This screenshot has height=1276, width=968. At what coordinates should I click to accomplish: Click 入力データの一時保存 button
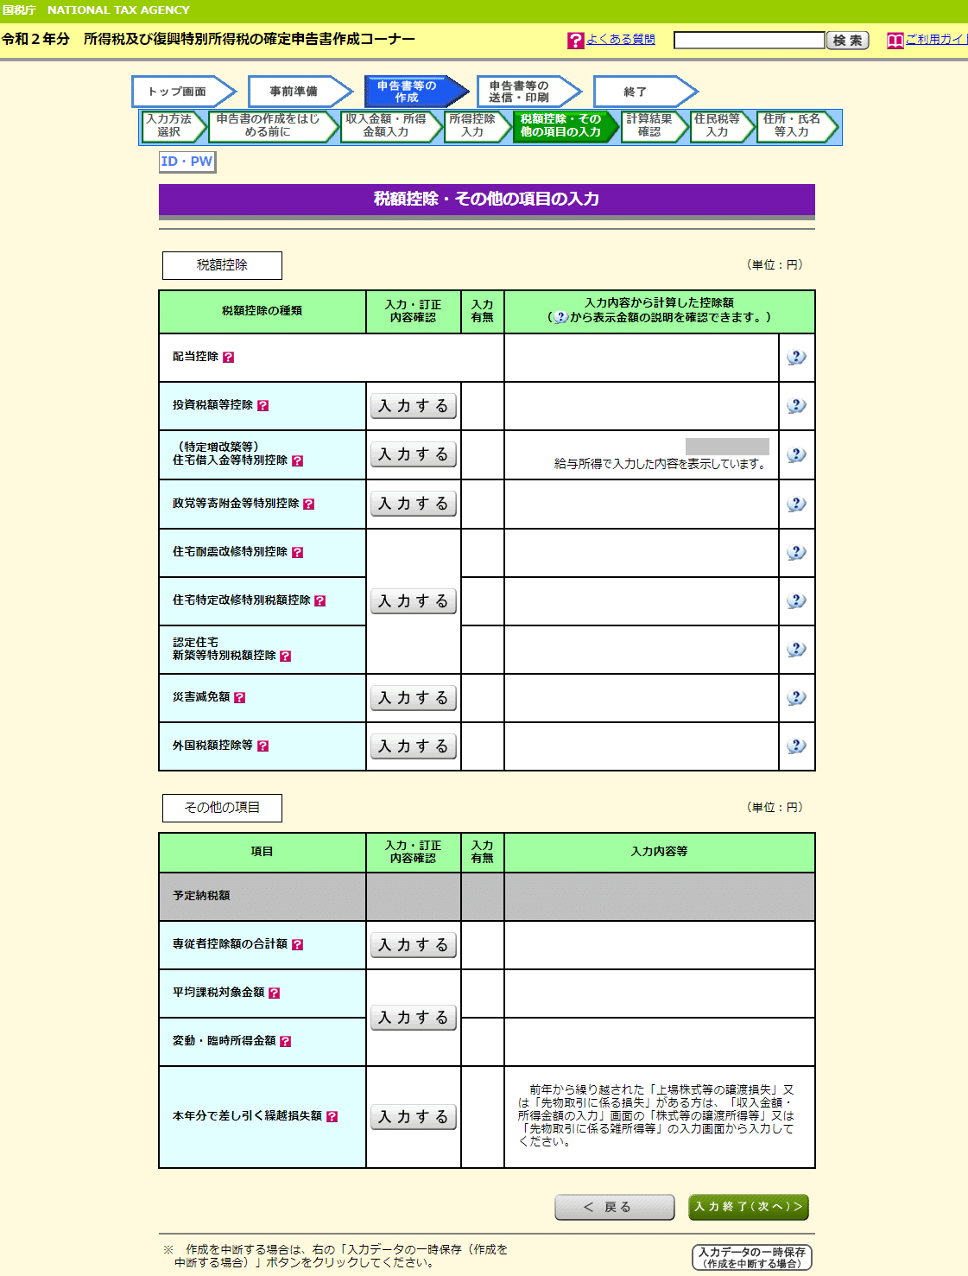752,1257
